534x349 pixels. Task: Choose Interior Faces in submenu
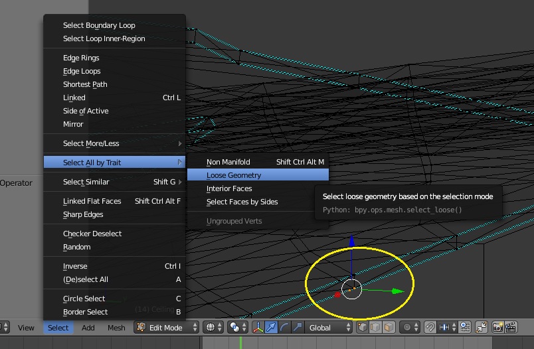pyautogui.click(x=258, y=188)
